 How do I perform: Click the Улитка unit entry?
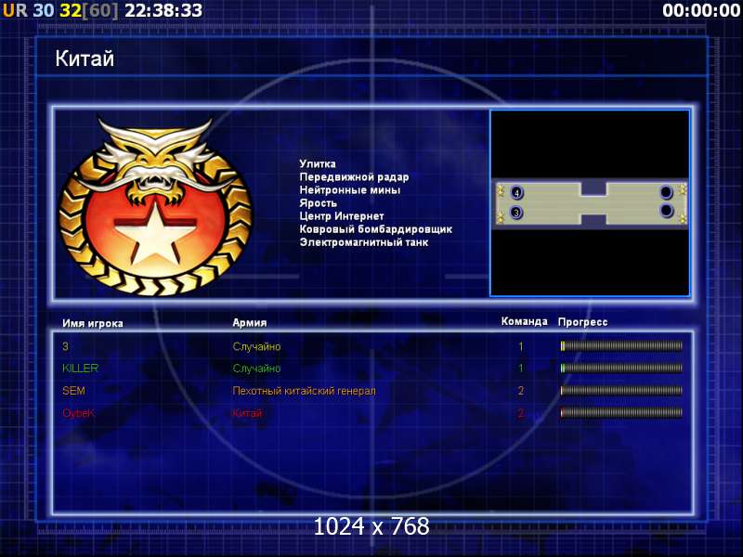(318, 164)
